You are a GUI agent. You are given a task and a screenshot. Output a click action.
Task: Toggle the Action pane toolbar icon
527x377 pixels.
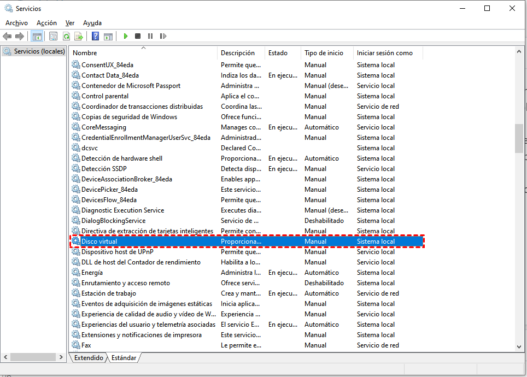[108, 36]
